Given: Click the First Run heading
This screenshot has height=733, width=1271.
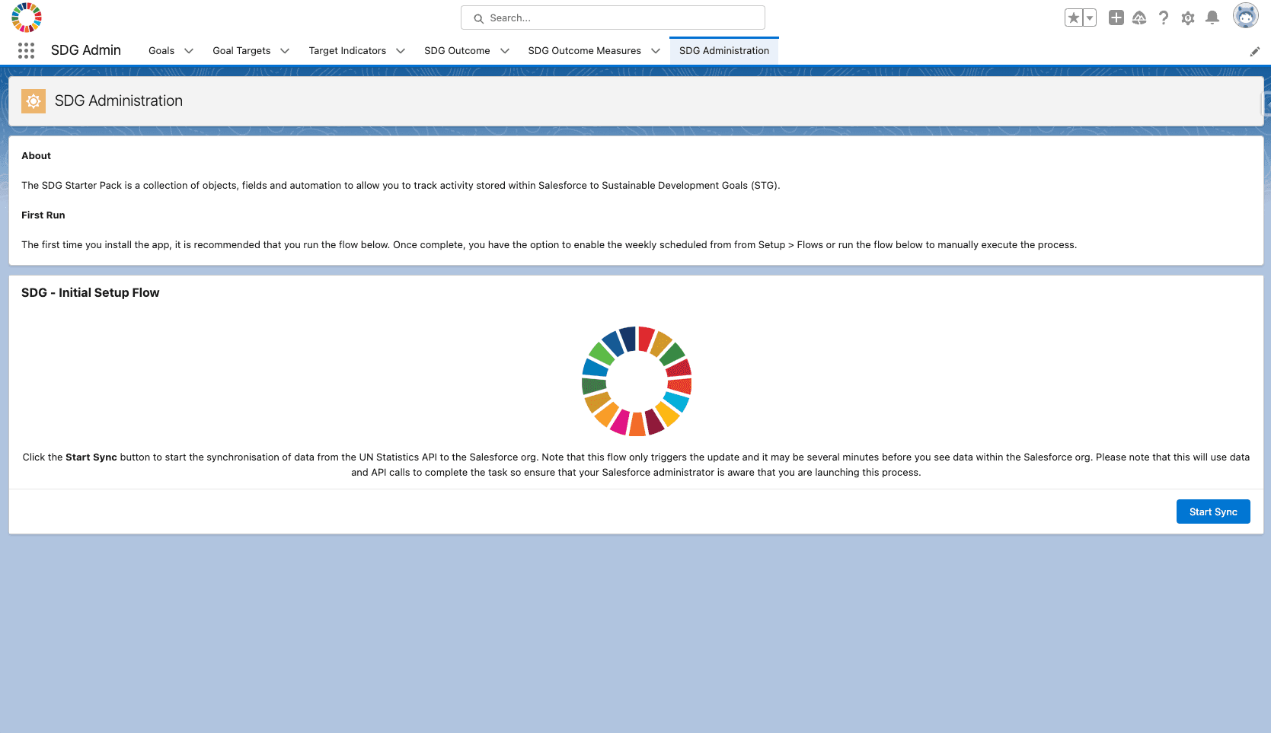Looking at the screenshot, I should click(x=43, y=215).
